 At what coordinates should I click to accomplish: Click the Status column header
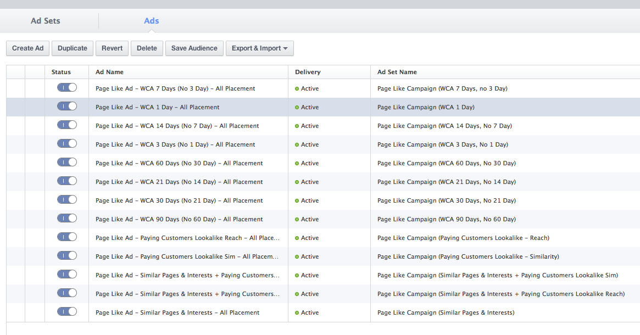(62, 72)
